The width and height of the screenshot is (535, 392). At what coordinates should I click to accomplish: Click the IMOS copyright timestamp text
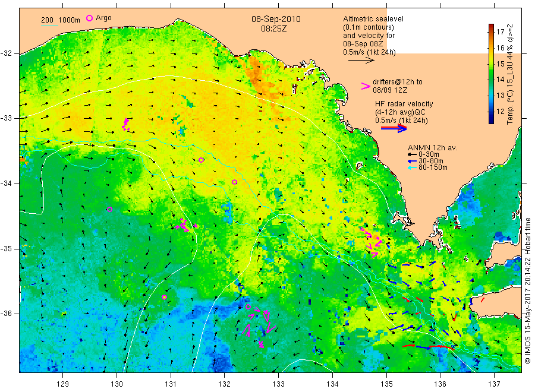coord(528,292)
